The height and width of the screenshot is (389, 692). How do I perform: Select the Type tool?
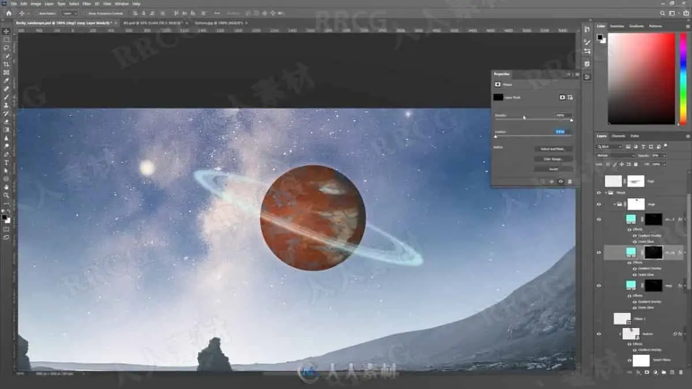[x=7, y=163]
